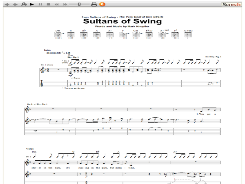245x184 pixels.
Task: Click the Scorch logo
Action: 232,4
